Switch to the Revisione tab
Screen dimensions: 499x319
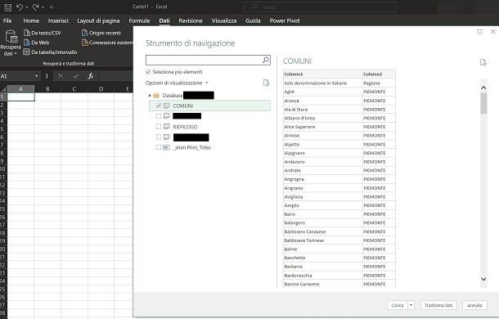coord(191,20)
